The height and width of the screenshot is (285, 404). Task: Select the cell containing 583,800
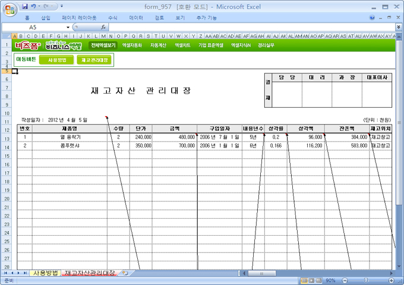pos(347,146)
